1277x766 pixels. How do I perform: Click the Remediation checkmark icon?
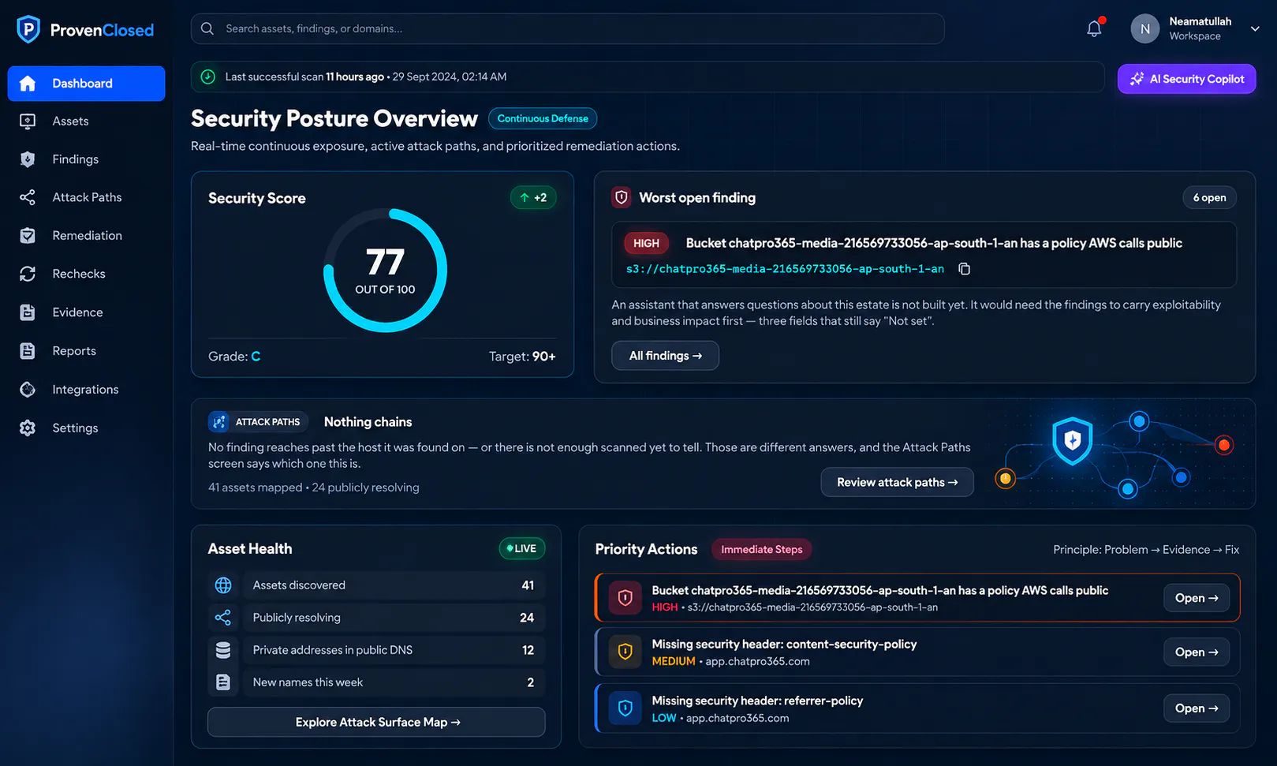click(28, 236)
